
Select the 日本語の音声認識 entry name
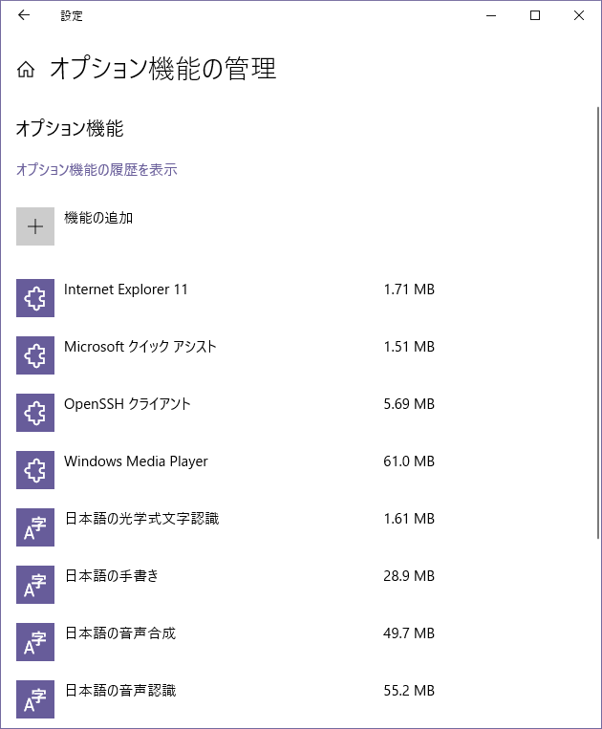120,691
